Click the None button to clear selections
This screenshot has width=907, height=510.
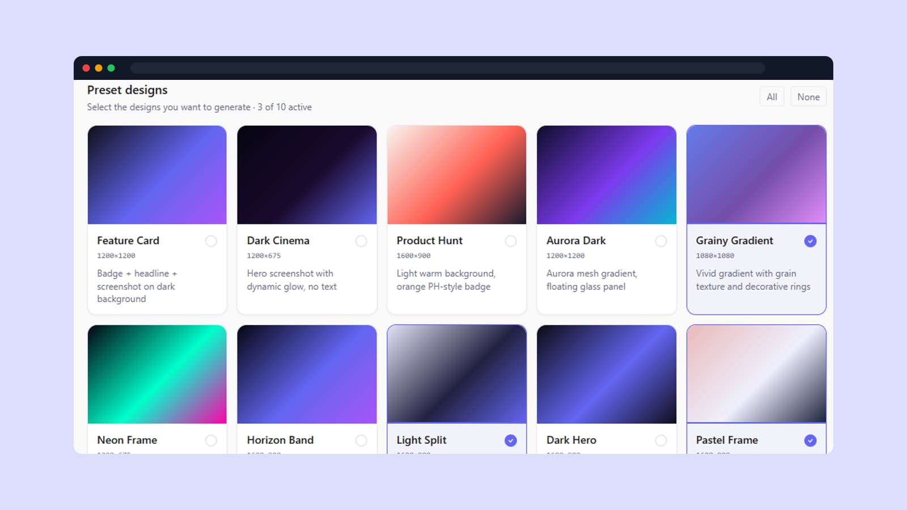808,96
